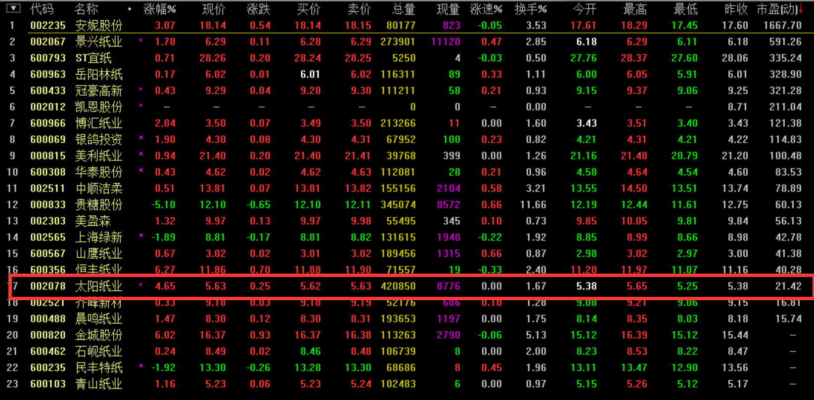Open the dropdown arrow beside 代码 header
814x400 pixels.
pos(13,8)
